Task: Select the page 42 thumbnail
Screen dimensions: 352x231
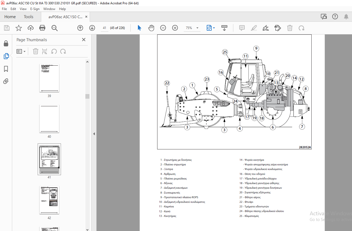Action: [x=49, y=200]
